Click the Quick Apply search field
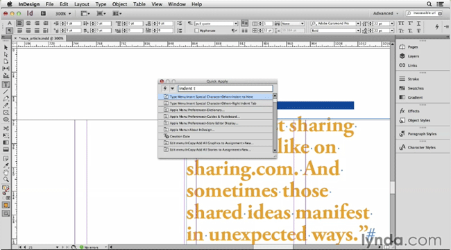This screenshot has width=451, height=250. tap(226, 88)
